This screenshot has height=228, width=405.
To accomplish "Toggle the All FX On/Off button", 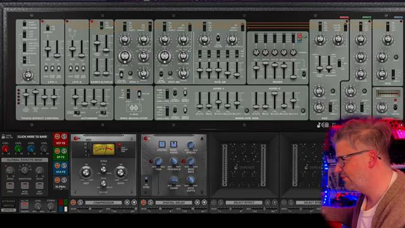I will pos(25,206).
